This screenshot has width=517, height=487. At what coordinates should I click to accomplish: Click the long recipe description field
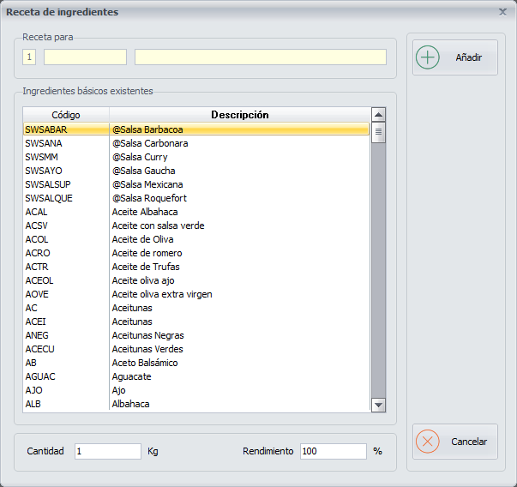point(260,57)
